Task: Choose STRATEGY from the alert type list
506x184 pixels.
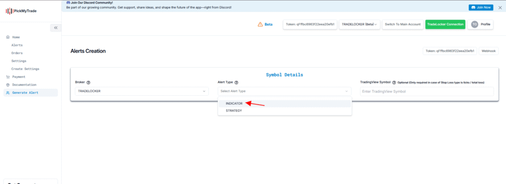Action: click(284, 110)
